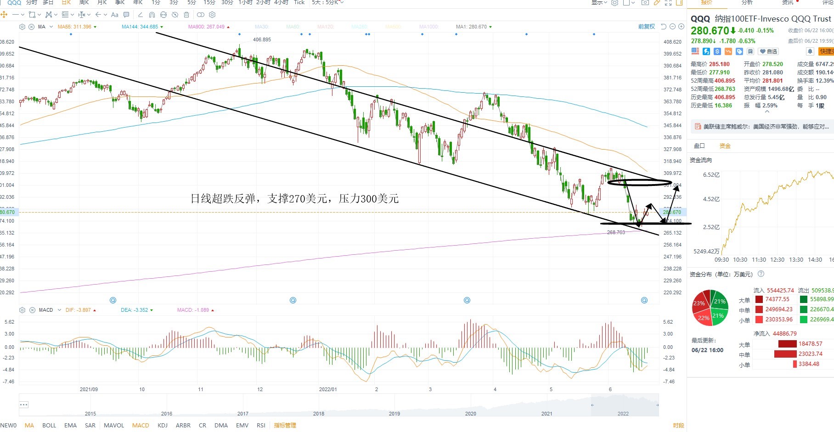Zoom out the chart with minus icon
The width and height of the screenshot is (834, 432).
[672, 27]
